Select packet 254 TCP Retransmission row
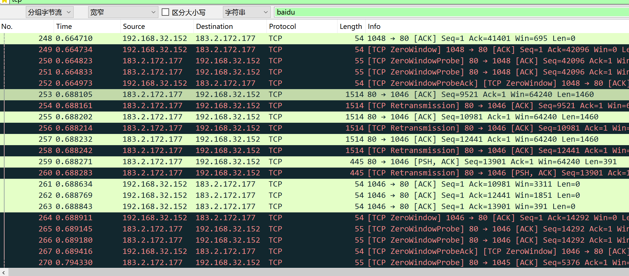The height and width of the screenshot is (276, 629). pos(314,106)
